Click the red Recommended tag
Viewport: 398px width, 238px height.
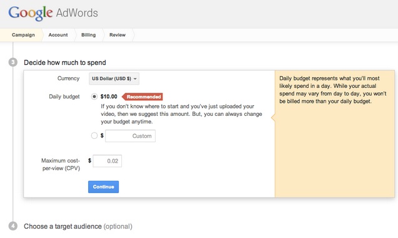tap(142, 97)
